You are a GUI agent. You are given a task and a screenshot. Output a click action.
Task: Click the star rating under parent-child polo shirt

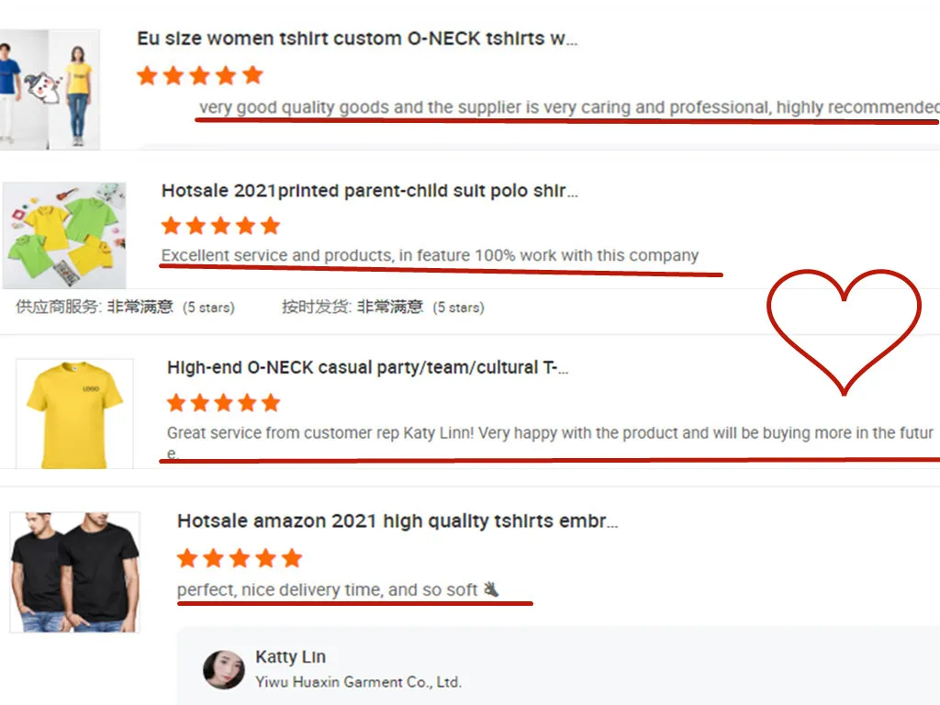(x=220, y=226)
